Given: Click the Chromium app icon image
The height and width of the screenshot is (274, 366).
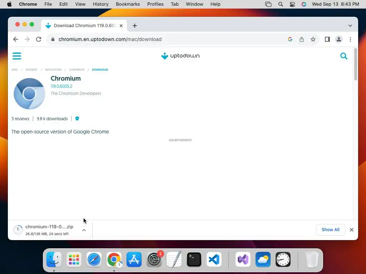Looking at the screenshot, I should point(29,94).
